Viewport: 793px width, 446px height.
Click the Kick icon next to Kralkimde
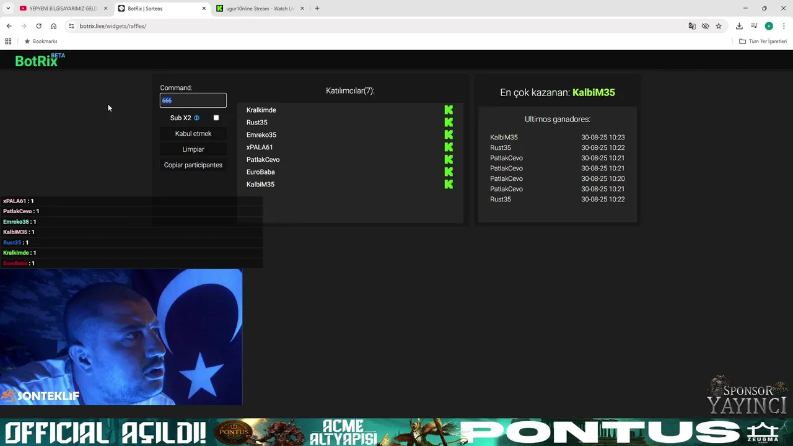[x=449, y=110]
